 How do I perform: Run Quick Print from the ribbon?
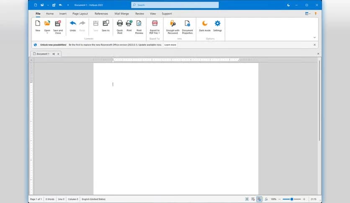coord(120,27)
